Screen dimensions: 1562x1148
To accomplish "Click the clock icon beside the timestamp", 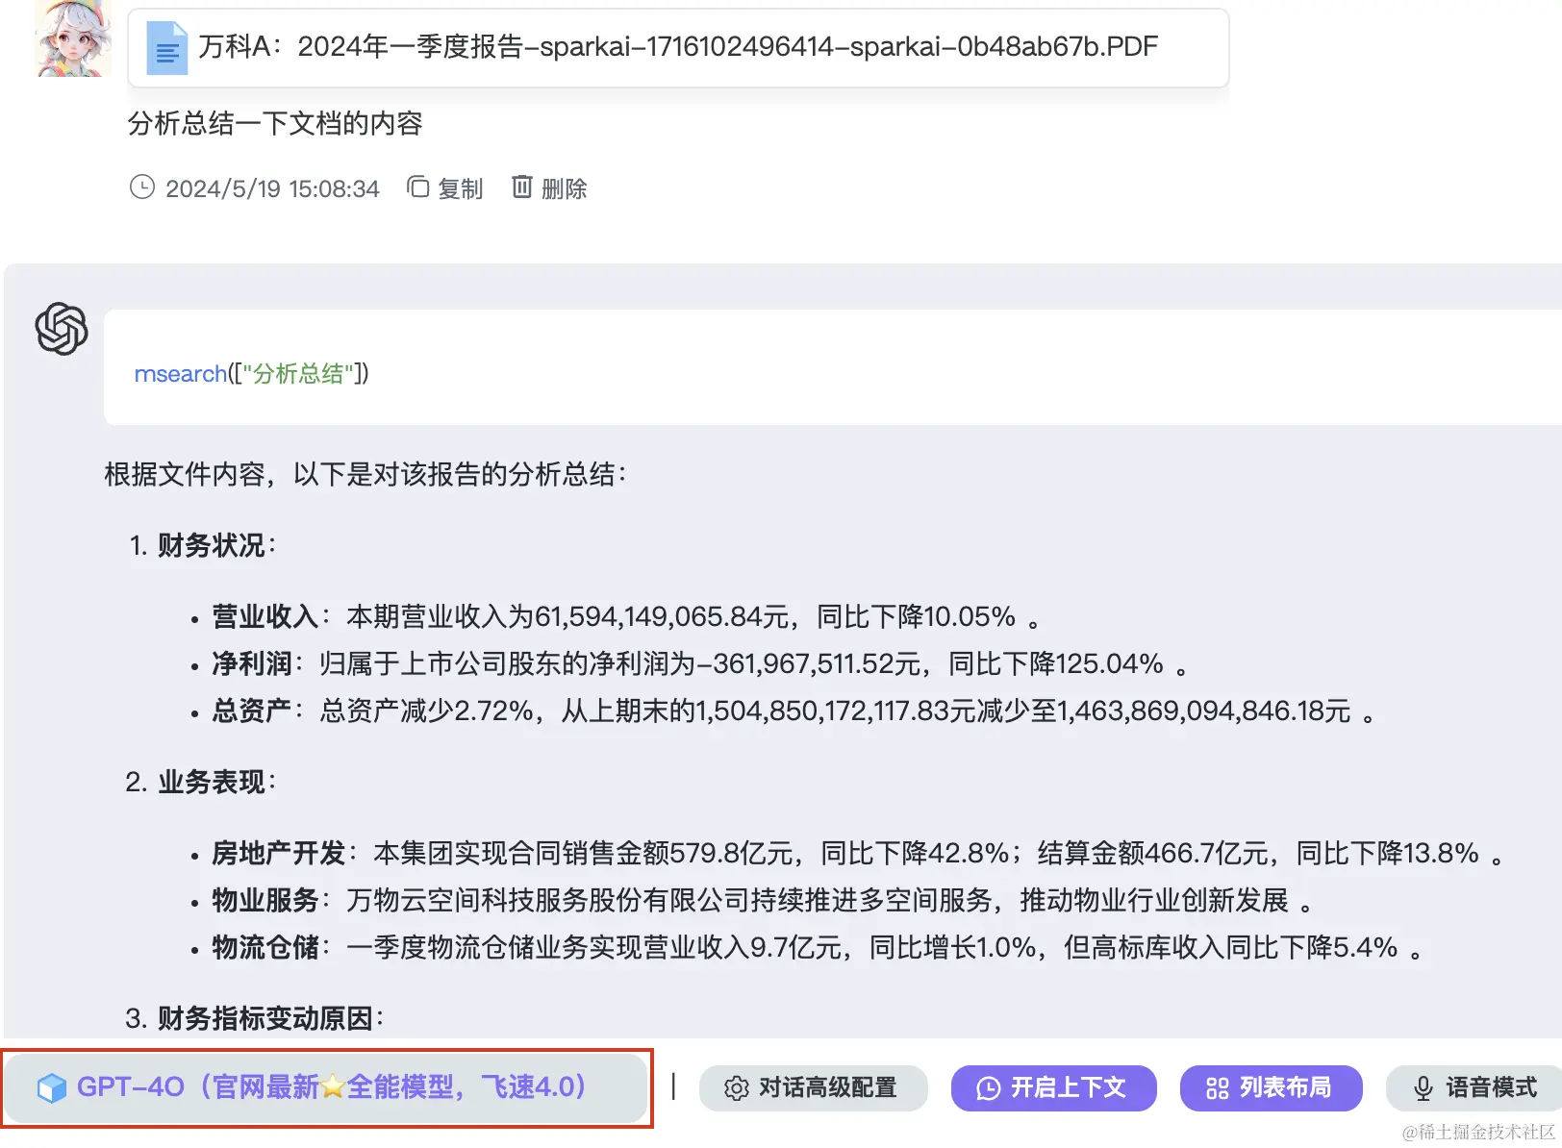I will point(142,187).
